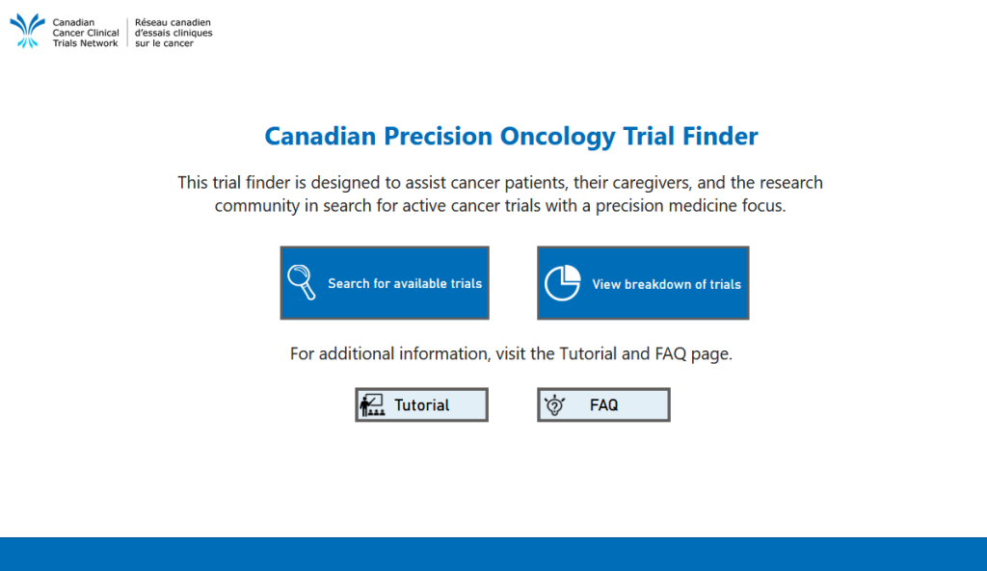The height and width of the screenshot is (571, 987).
Task: Click the French 'Réseau canadien d'essais cliniques' logo text
Action: pyautogui.click(x=173, y=27)
